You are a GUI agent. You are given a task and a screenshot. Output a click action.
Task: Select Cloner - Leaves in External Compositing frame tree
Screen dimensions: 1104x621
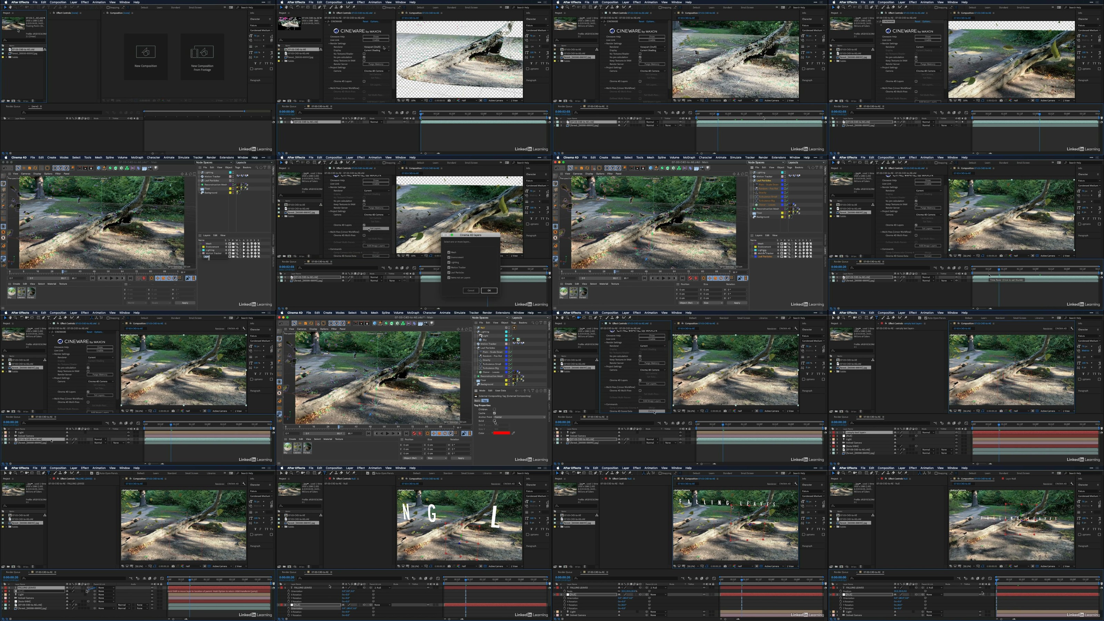click(491, 372)
